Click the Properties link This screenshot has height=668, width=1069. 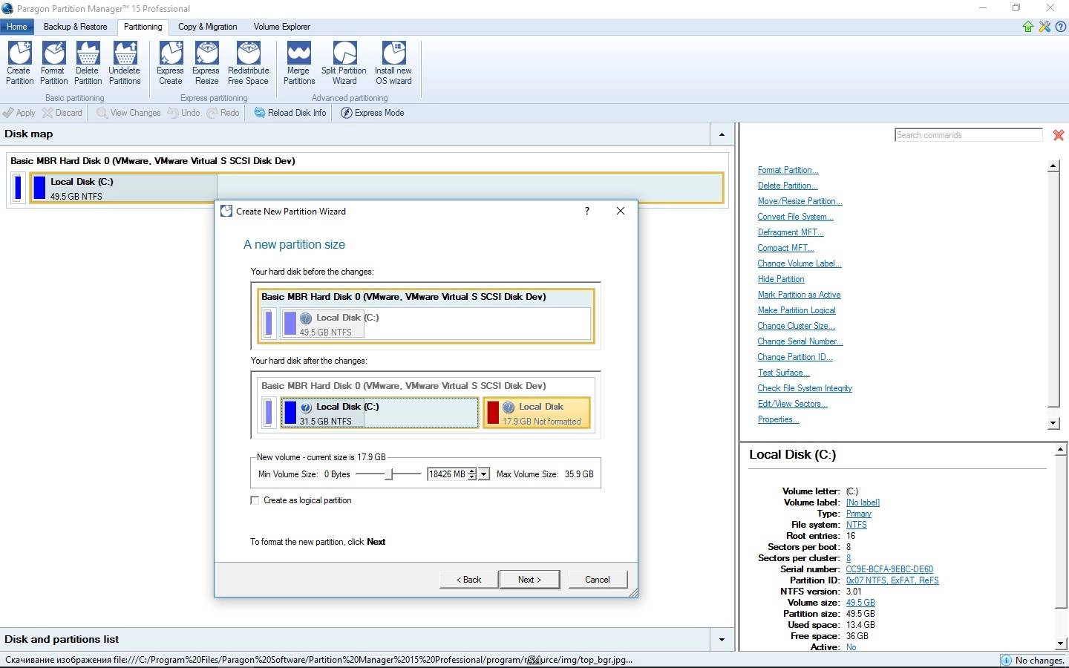(x=778, y=419)
